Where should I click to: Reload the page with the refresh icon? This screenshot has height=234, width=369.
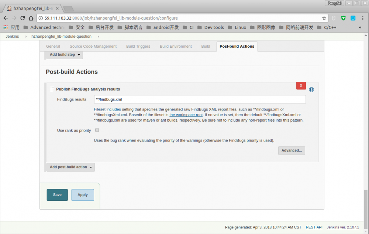coord(23,18)
